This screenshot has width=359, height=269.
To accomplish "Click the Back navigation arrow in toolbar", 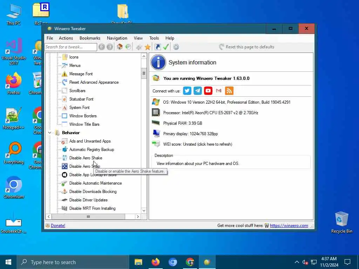I will [102, 47].
